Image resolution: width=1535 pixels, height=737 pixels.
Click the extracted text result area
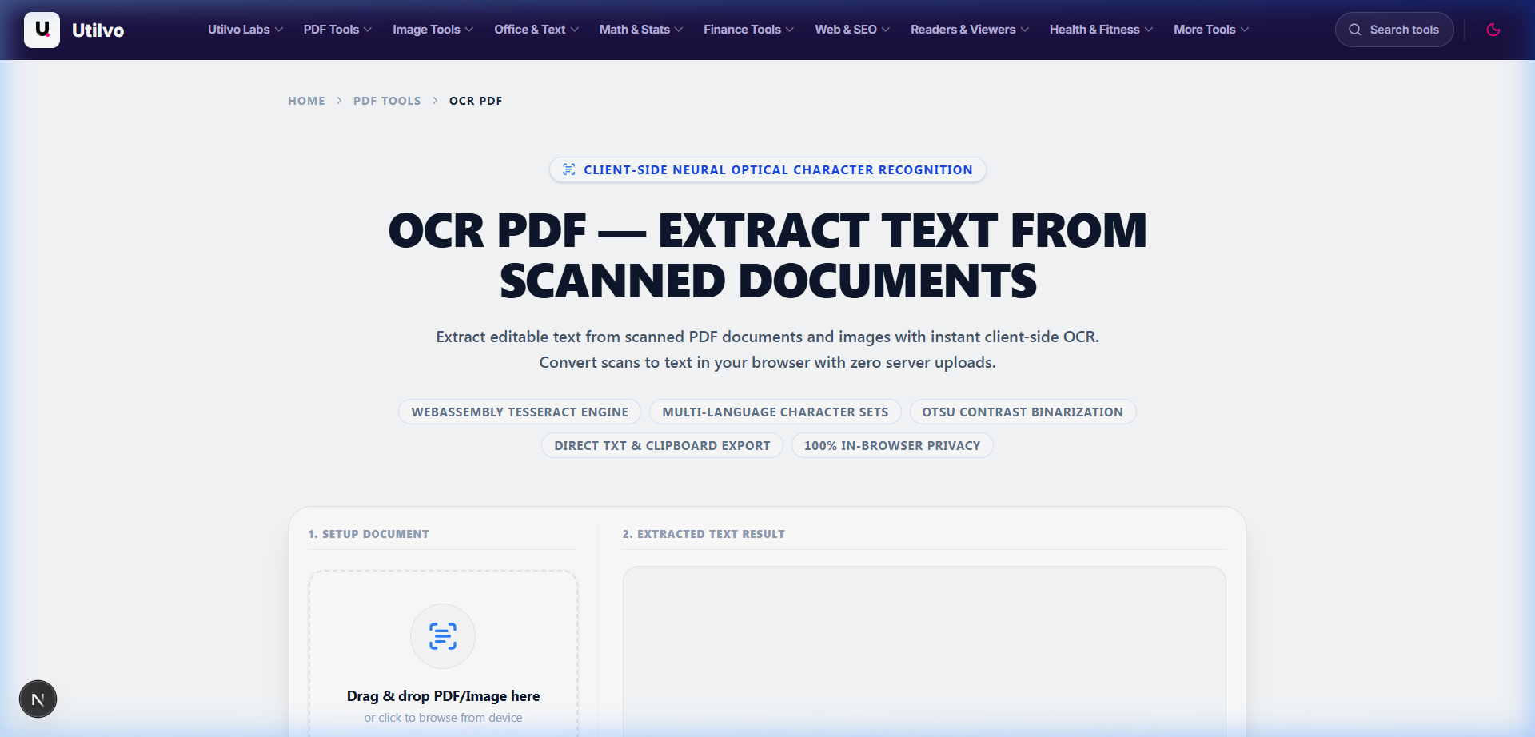[924, 651]
